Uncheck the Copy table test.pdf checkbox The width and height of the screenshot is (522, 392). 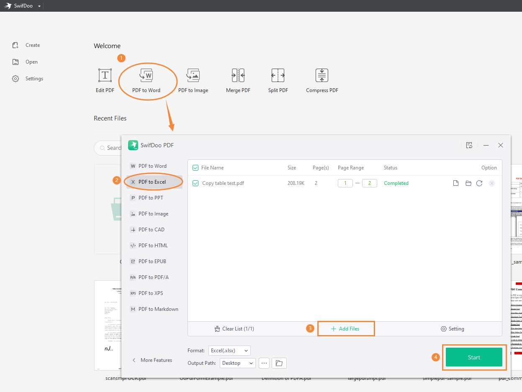click(195, 183)
